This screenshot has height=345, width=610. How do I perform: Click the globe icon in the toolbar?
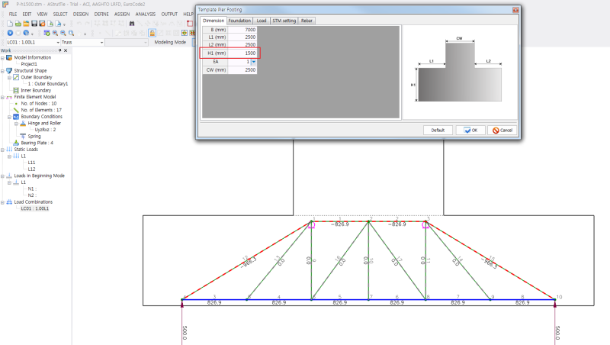26,33
